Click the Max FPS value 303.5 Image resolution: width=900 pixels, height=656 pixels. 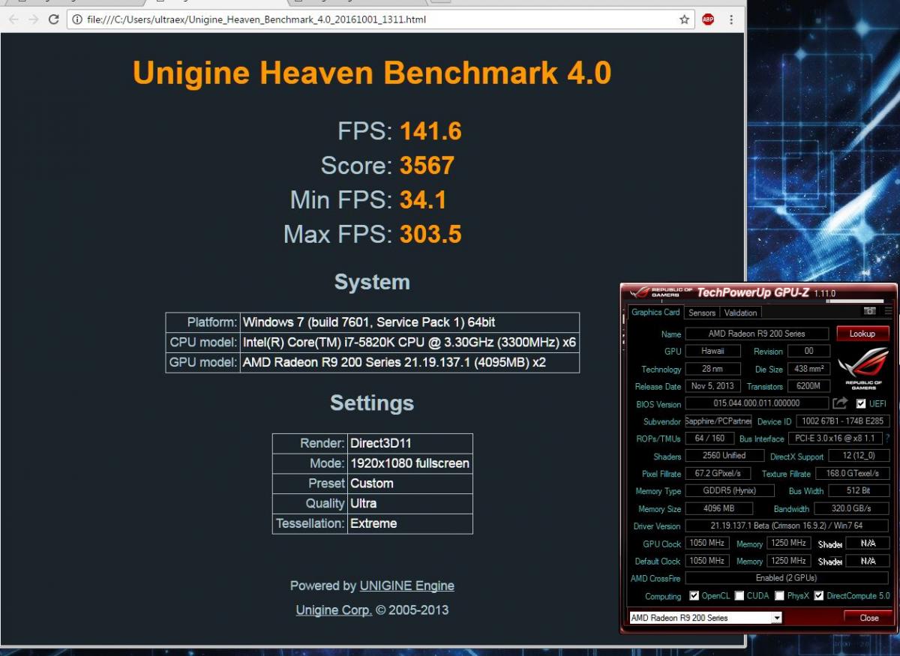pos(430,235)
